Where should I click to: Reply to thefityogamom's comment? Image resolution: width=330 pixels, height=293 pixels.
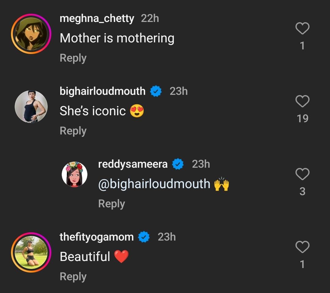click(x=73, y=277)
